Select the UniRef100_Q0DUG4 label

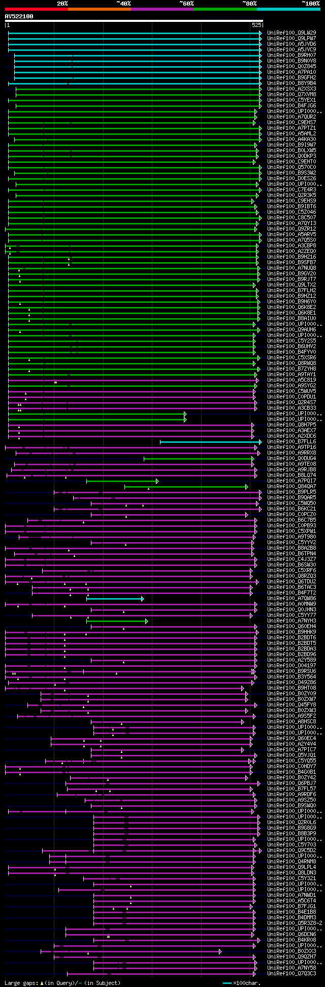click(291, 458)
